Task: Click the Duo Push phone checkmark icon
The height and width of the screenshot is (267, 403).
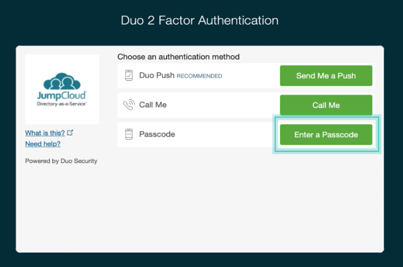Action: pos(129,75)
